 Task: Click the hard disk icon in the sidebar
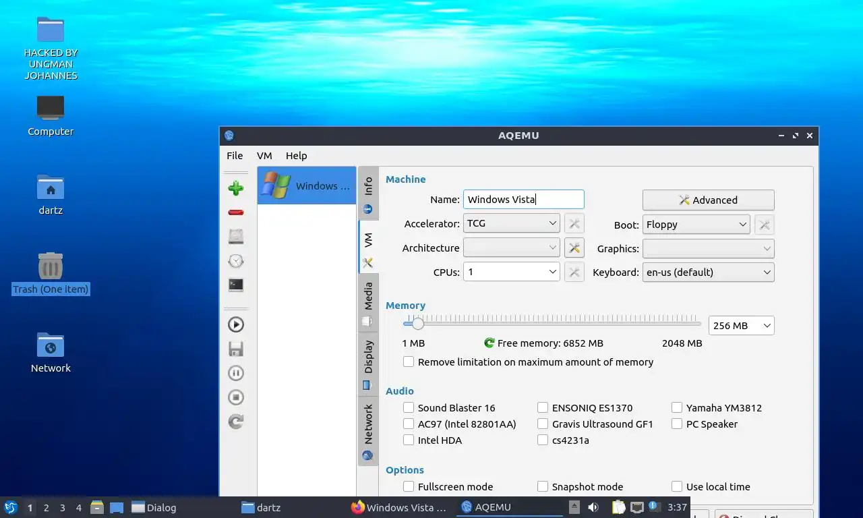coord(235,237)
